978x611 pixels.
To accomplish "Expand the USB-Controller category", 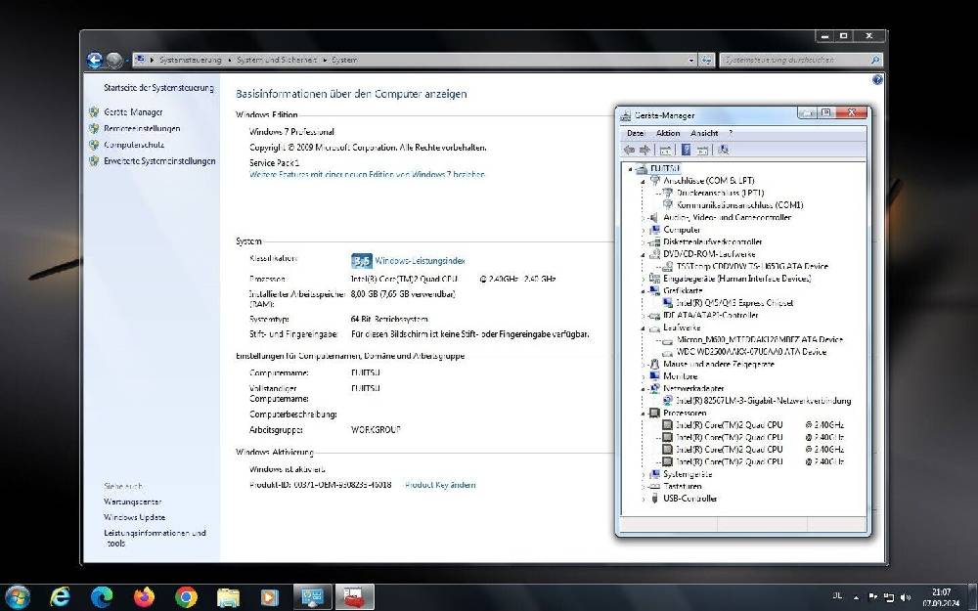I will coord(644,499).
